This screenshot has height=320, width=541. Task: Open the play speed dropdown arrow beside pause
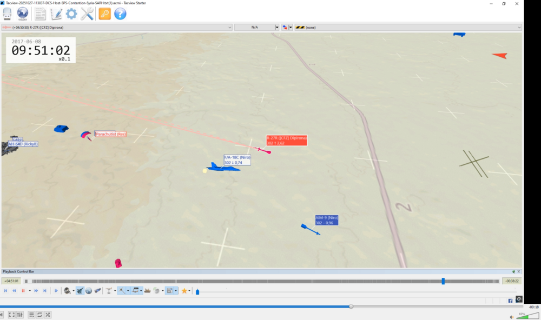[x=30, y=291]
